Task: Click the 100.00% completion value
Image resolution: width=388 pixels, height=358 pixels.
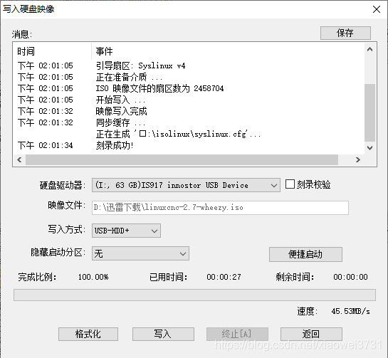Action: pyautogui.click(x=93, y=277)
